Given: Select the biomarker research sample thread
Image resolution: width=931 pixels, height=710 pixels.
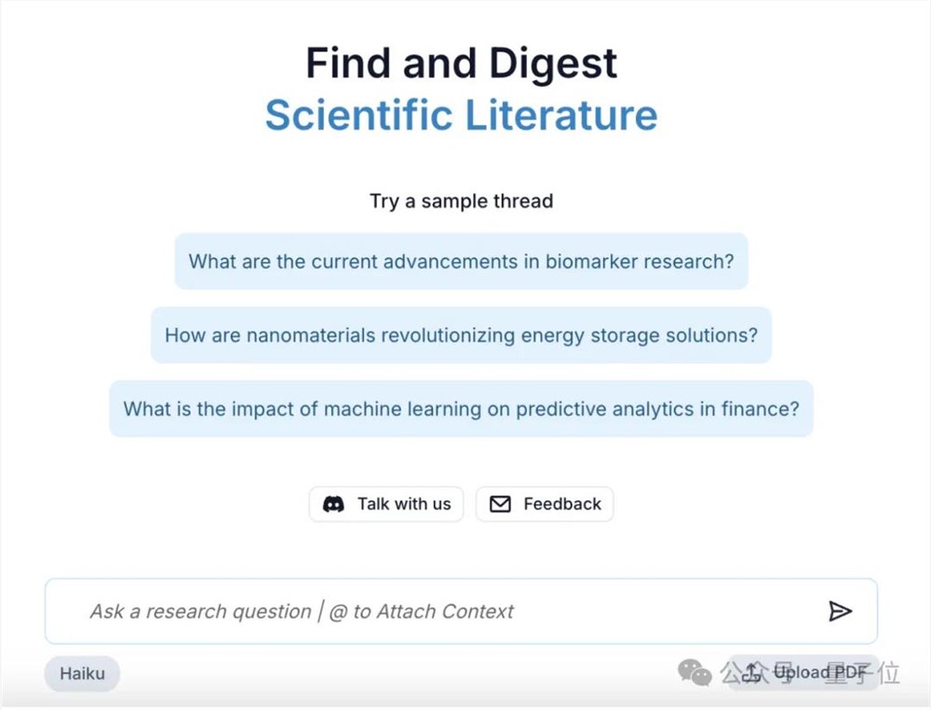Looking at the screenshot, I should pos(461,261).
